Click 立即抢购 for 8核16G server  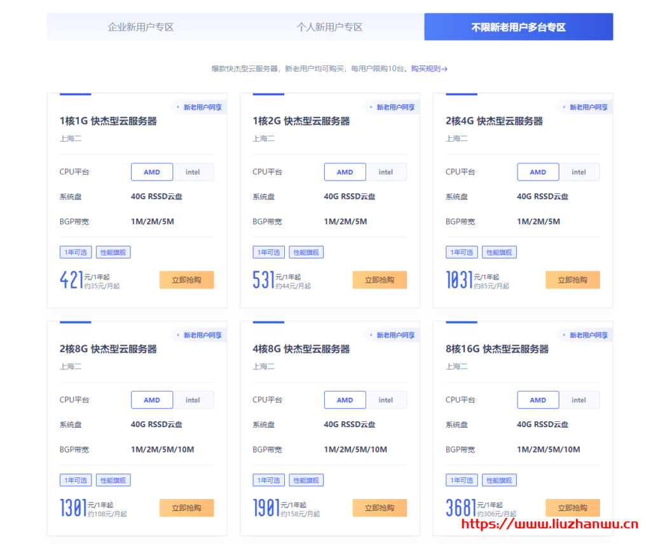[x=573, y=508]
